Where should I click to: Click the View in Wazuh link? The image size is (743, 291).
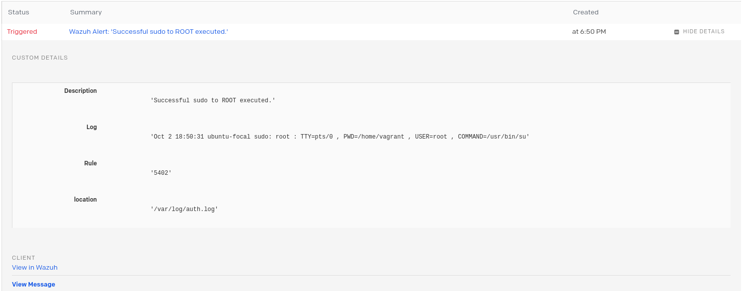pos(34,267)
